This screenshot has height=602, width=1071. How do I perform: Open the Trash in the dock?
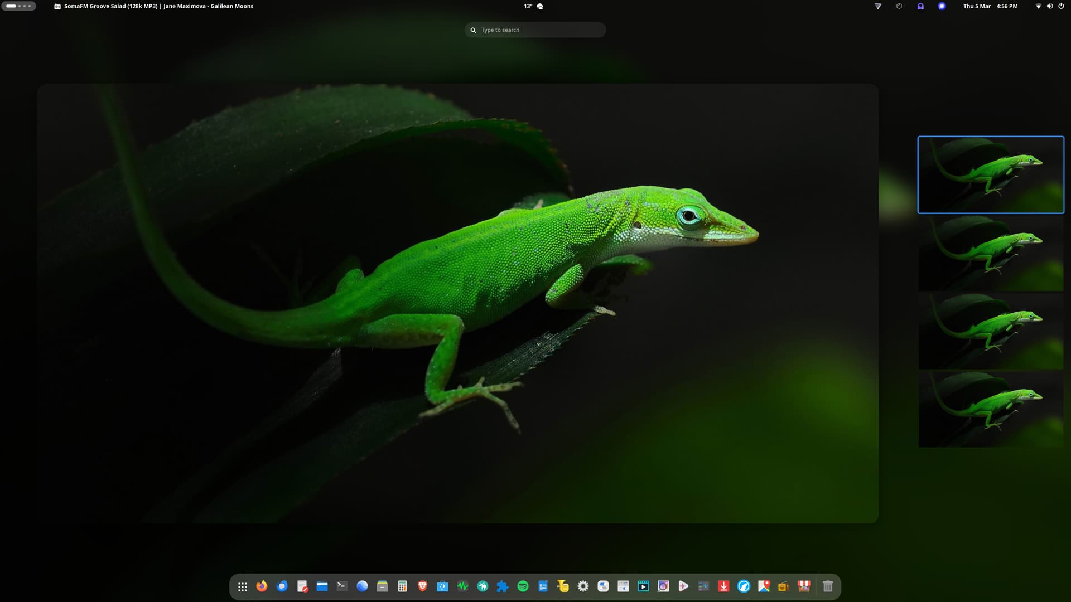point(828,586)
